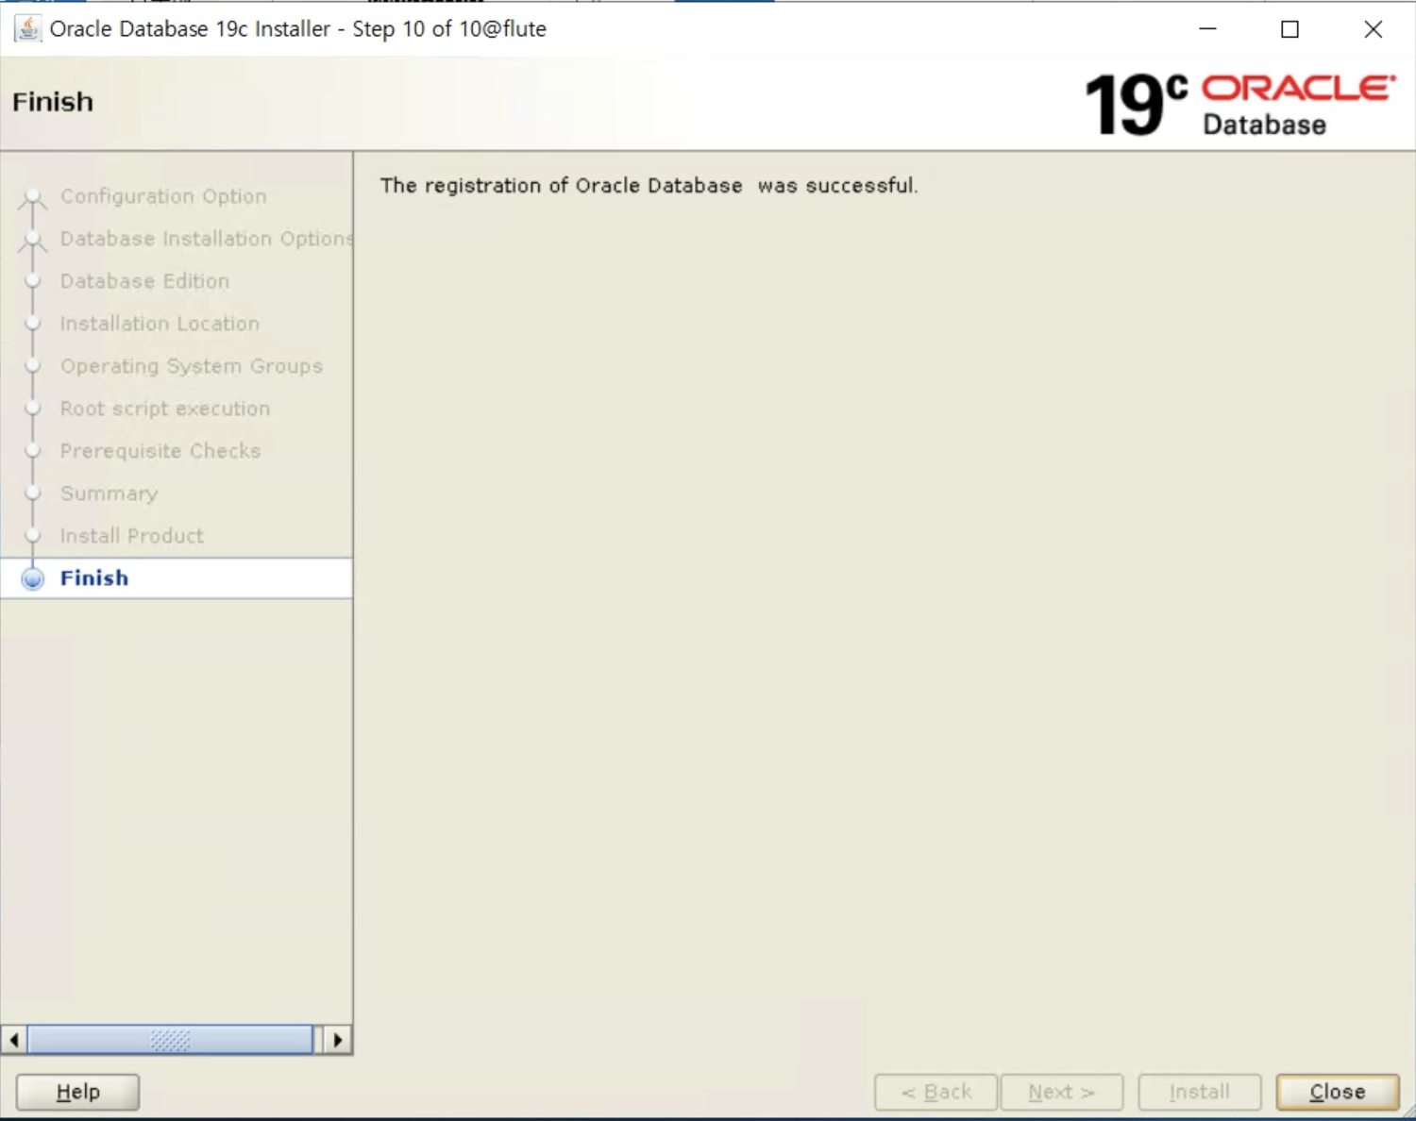The width and height of the screenshot is (1416, 1121).
Task: Click the disabled Next button
Action: click(x=1062, y=1092)
